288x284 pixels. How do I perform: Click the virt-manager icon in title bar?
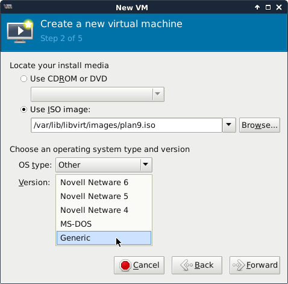pos(8,7)
